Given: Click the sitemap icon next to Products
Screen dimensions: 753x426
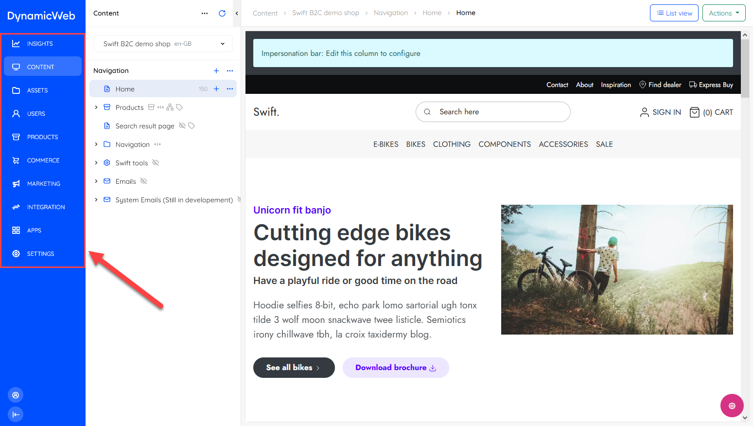Looking at the screenshot, I should 170,107.
